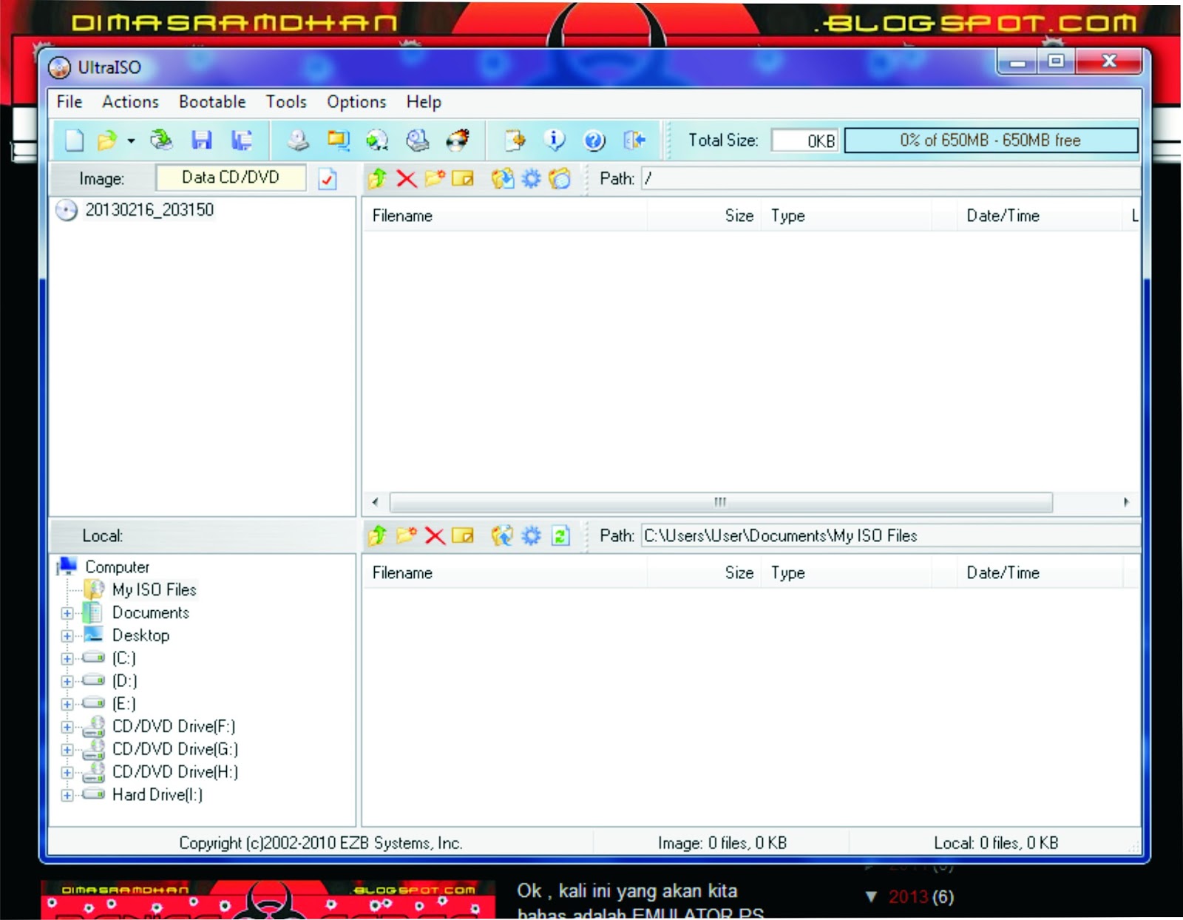Save the current image file
Viewport: 1183px width, 920px height.
(x=201, y=139)
